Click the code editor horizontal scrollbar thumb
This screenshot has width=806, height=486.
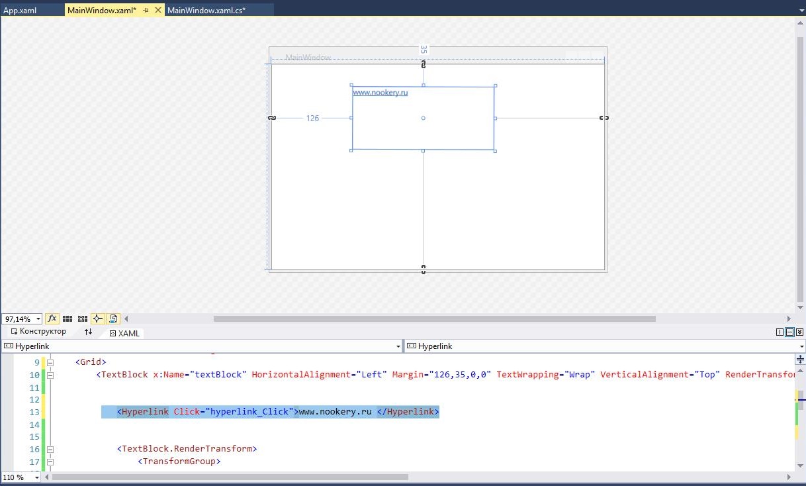[x=230, y=477]
